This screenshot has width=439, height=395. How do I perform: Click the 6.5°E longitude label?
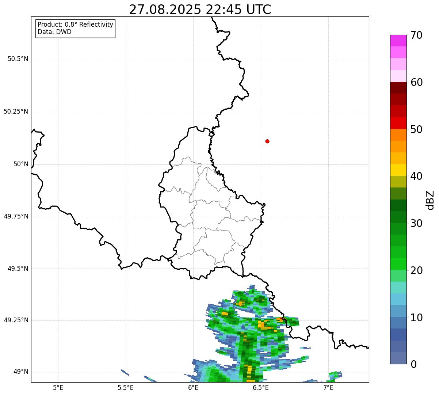coord(261,388)
